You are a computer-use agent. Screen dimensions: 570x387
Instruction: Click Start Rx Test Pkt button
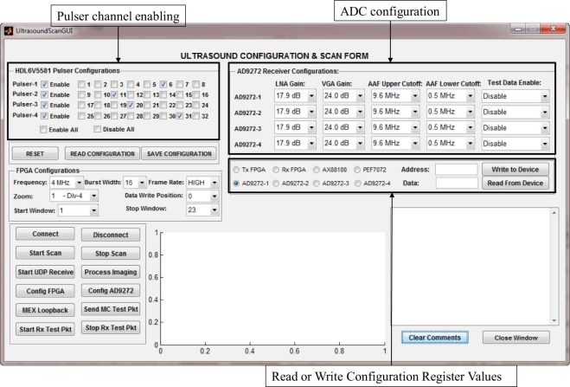[45, 329]
